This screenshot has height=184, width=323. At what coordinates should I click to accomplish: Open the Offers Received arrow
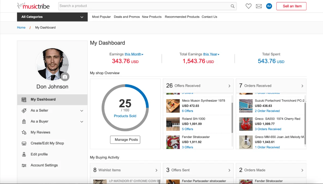(x=229, y=86)
